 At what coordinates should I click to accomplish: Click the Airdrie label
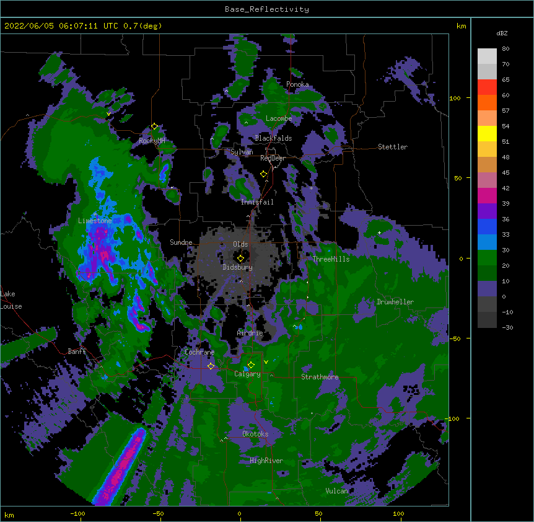point(250,333)
